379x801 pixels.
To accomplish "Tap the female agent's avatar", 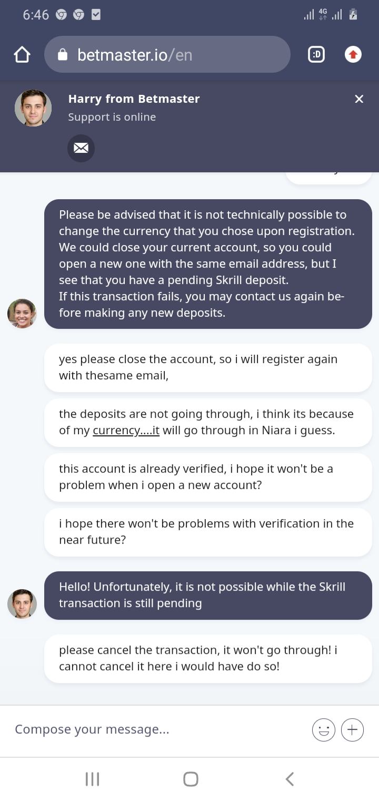I will [x=22, y=314].
